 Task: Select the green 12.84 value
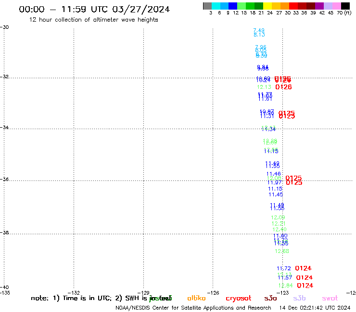(286, 286)
